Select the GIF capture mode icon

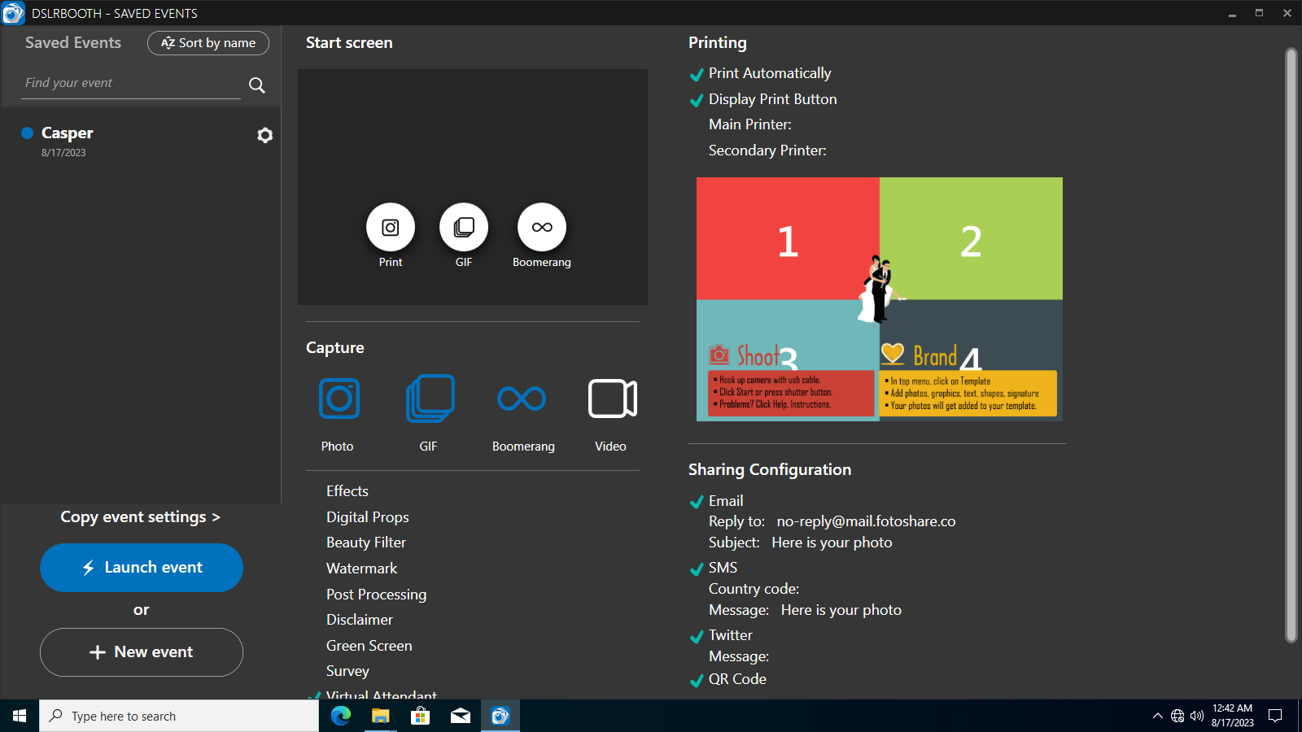pyautogui.click(x=430, y=399)
